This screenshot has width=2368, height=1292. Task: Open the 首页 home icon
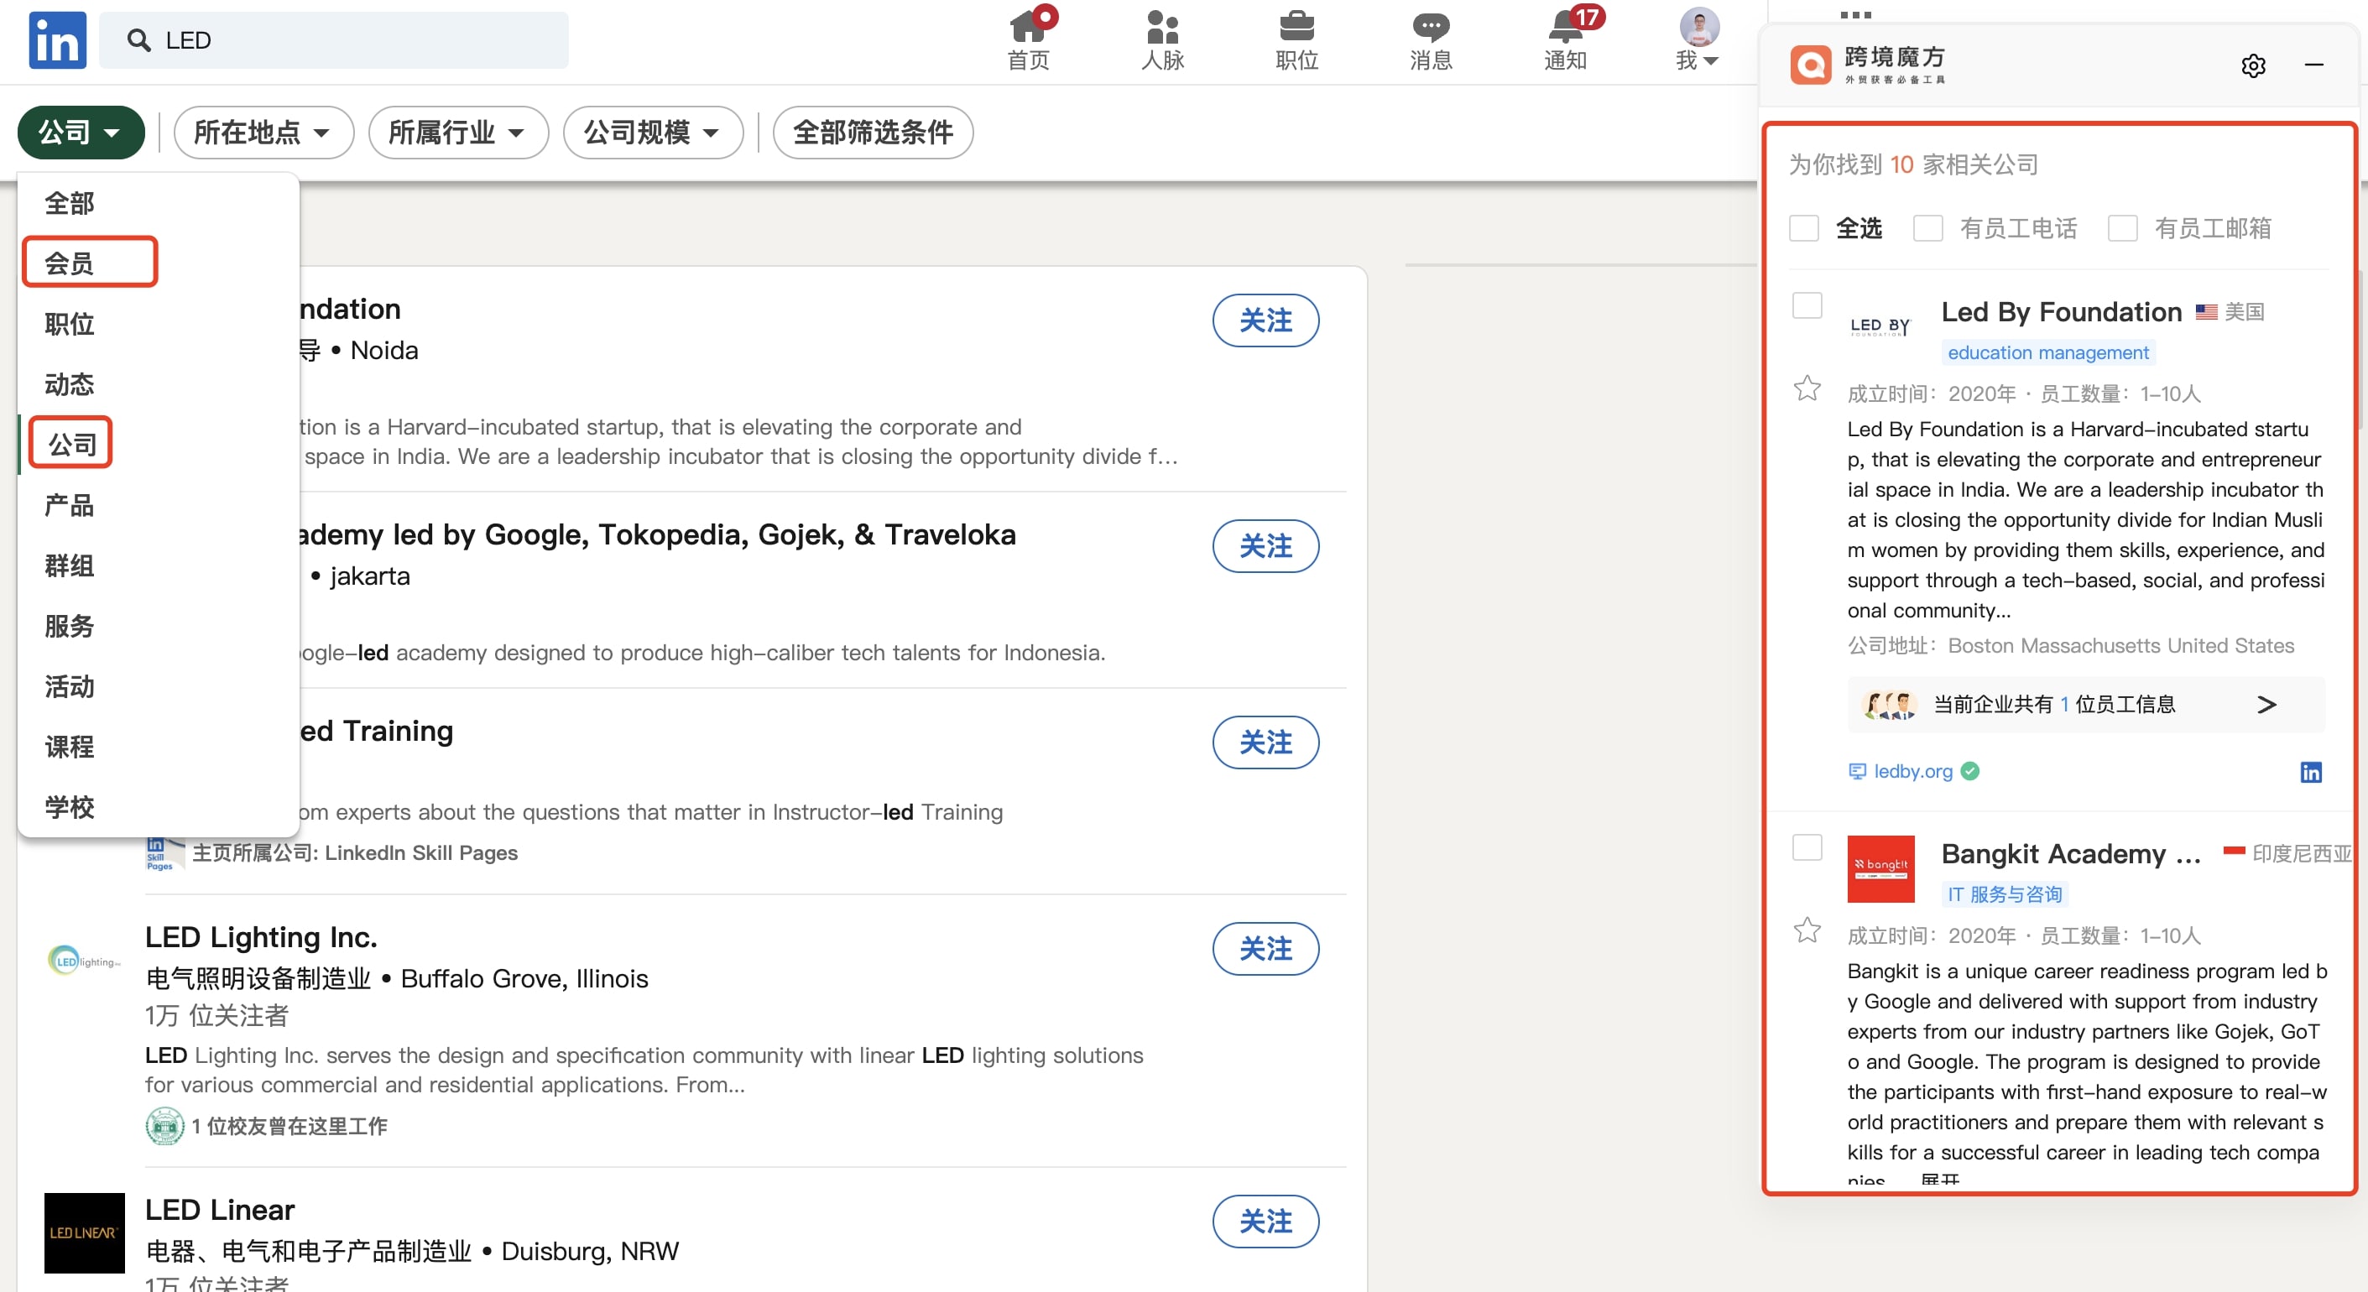point(1029,39)
